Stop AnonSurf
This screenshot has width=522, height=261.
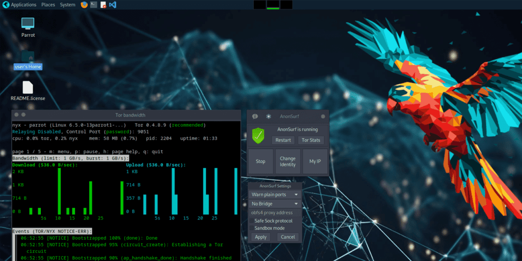pos(260,162)
